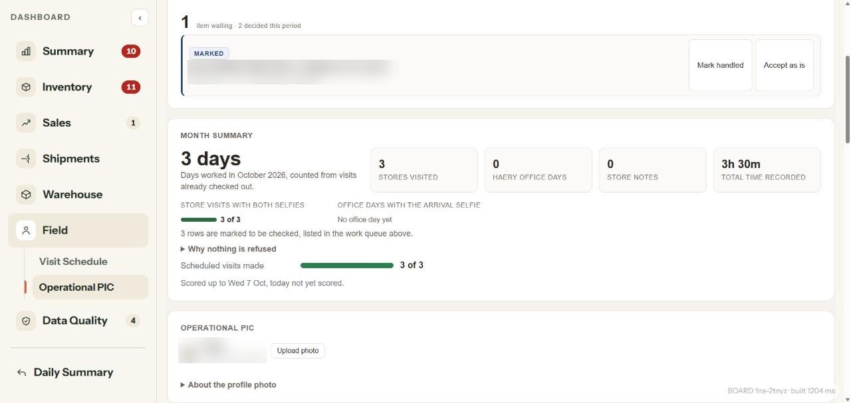
Task: Click the store visits selfies progress bar
Action: (x=199, y=220)
